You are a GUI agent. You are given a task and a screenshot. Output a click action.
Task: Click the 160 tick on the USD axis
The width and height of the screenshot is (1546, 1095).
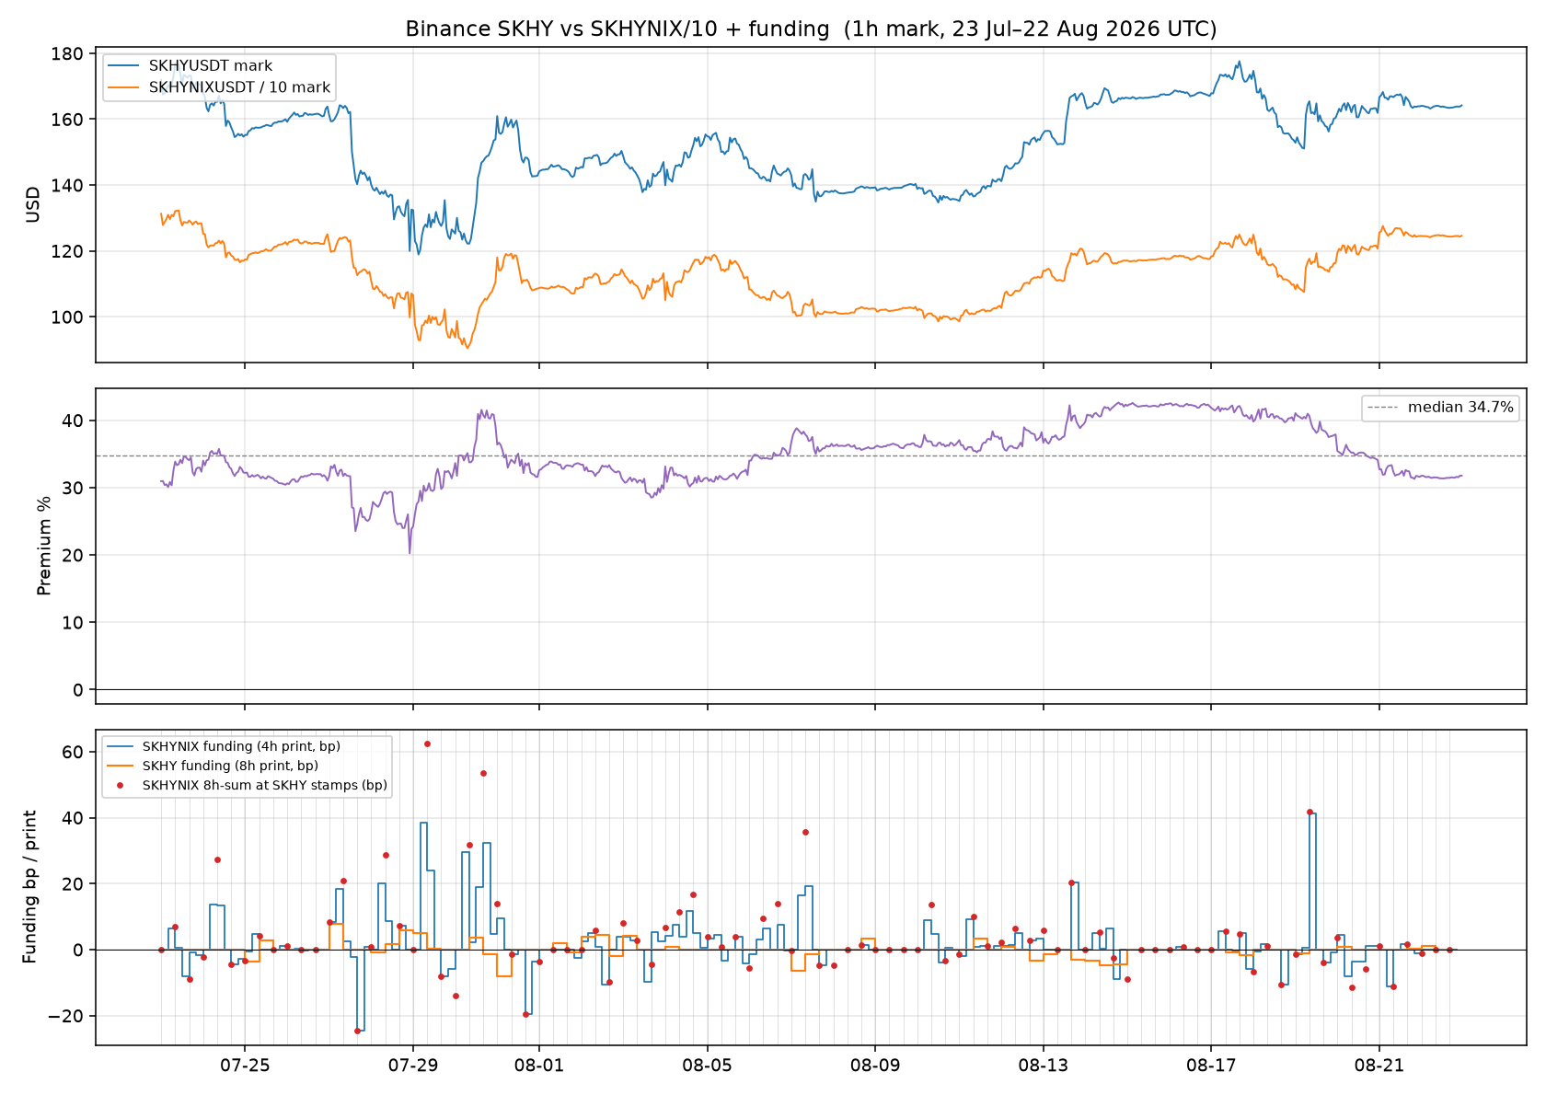point(68,120)
